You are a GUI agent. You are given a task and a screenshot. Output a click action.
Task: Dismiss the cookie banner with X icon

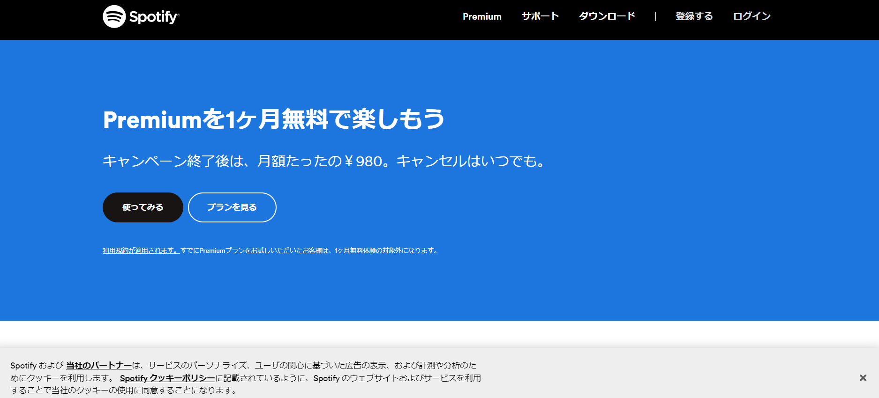(863, 378)
